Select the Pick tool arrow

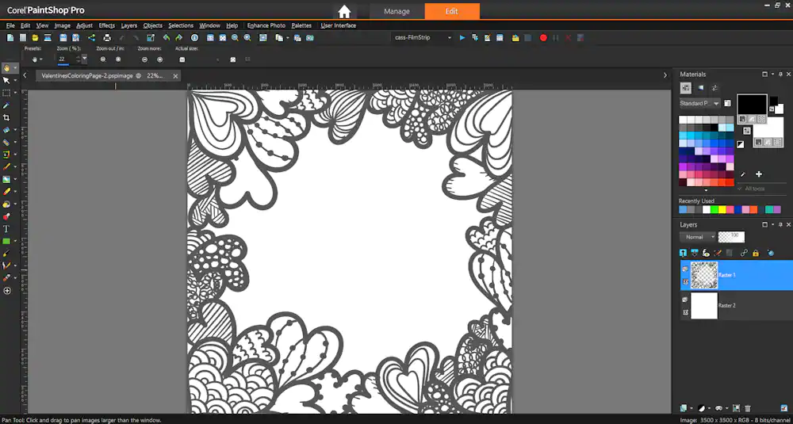[x=6, y=80]
